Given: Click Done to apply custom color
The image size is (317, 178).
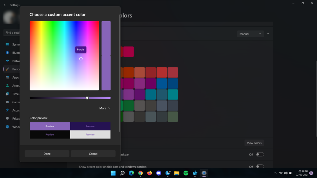Looking at the screenshot, I should [x=47, y=154].
